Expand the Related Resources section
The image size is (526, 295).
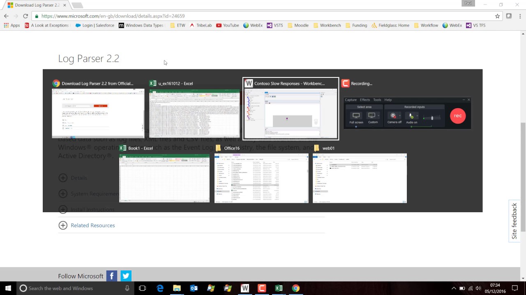[x=87, y=225]
